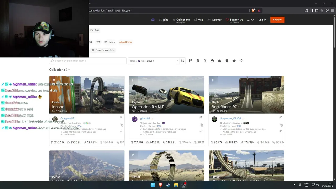Open Support Us on Patreon link
Image resolution: width=336 pixels, height=189 pixels.
[x=234, y=20]
